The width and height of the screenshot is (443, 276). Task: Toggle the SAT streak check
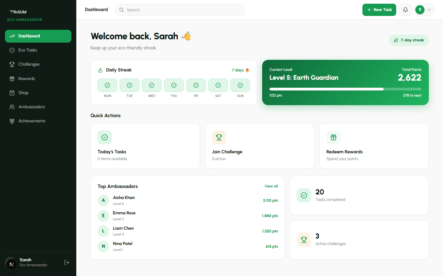click(218, 85)
